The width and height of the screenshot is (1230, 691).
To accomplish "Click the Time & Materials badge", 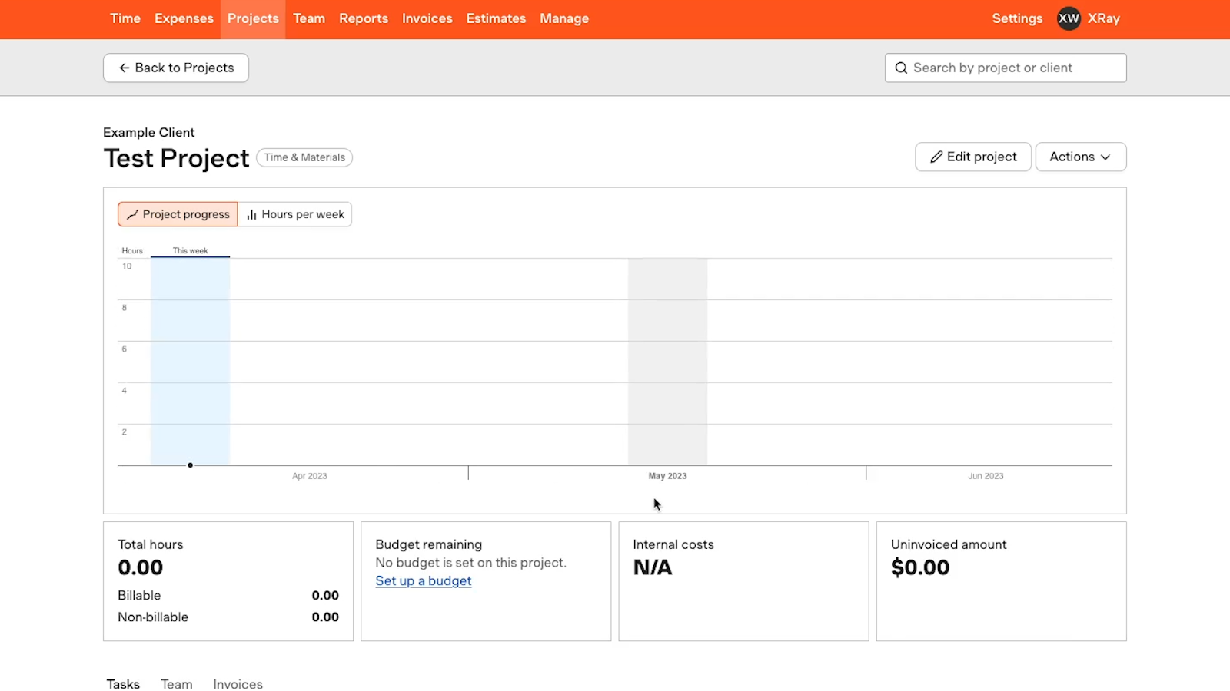I will (304, 157).
